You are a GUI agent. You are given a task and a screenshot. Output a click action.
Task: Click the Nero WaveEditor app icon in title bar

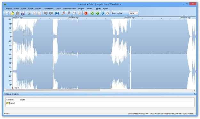(x=5, y=4)
